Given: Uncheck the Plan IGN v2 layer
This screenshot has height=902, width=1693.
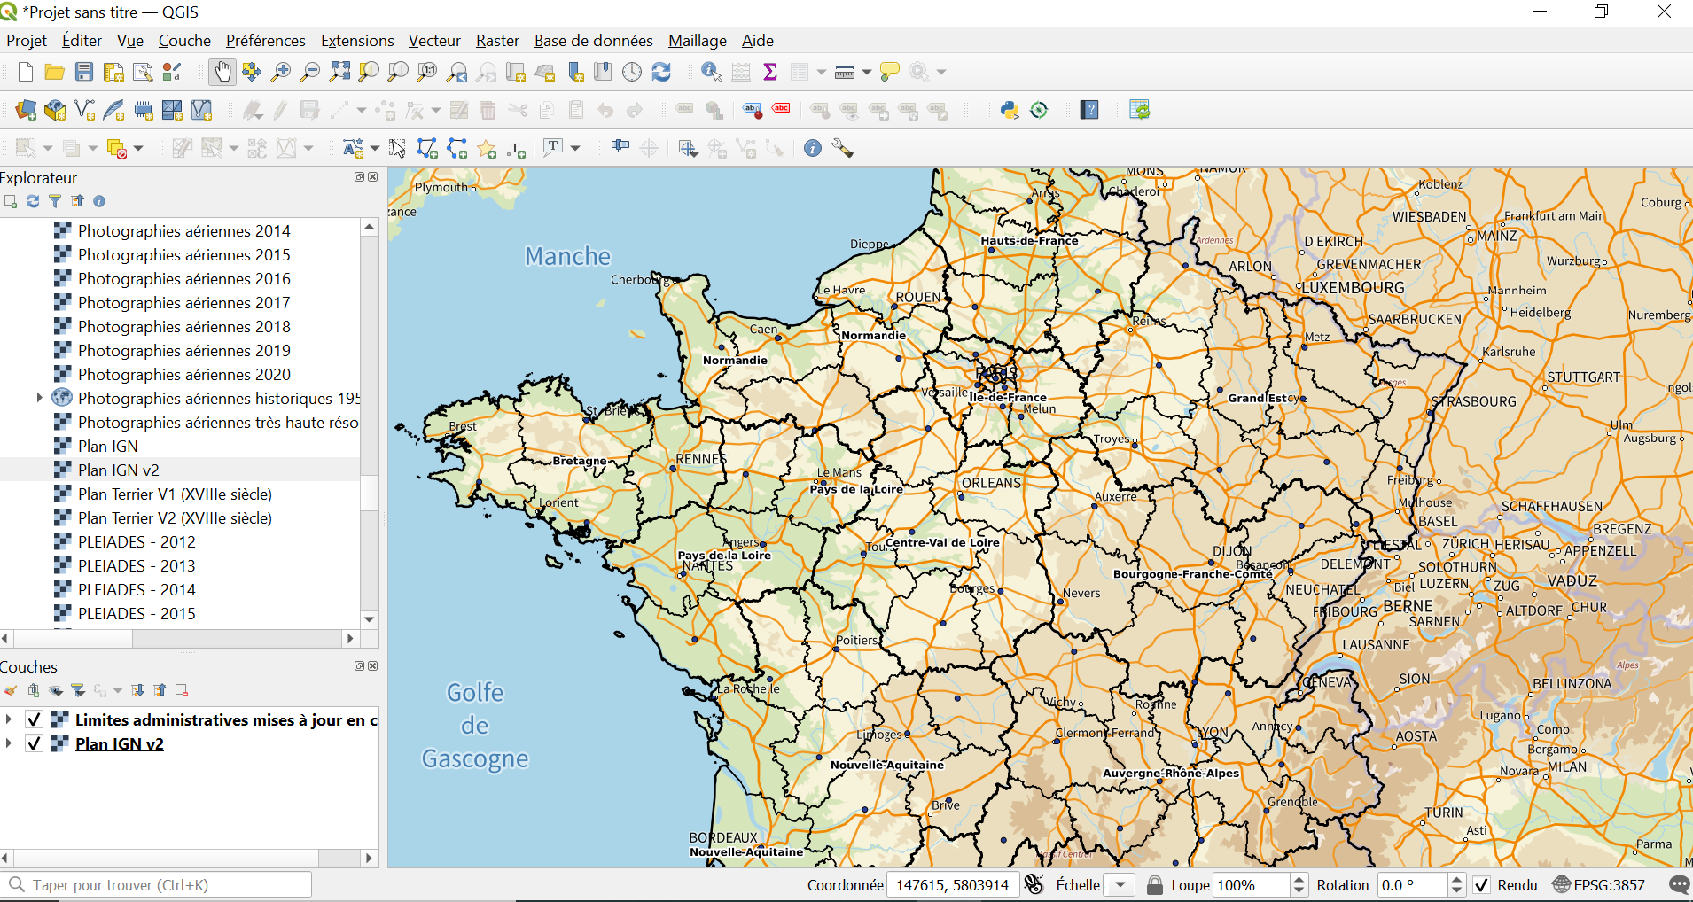Looking at the screenshot, I should 34,743.
